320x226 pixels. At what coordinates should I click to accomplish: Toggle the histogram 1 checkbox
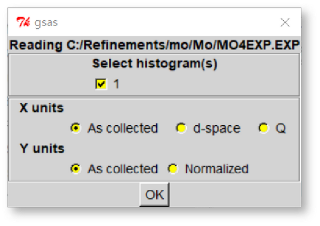click(x=101, y=84)
